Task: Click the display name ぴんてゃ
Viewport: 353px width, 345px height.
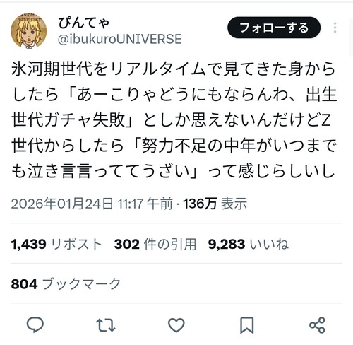Action: click(84, 23)
